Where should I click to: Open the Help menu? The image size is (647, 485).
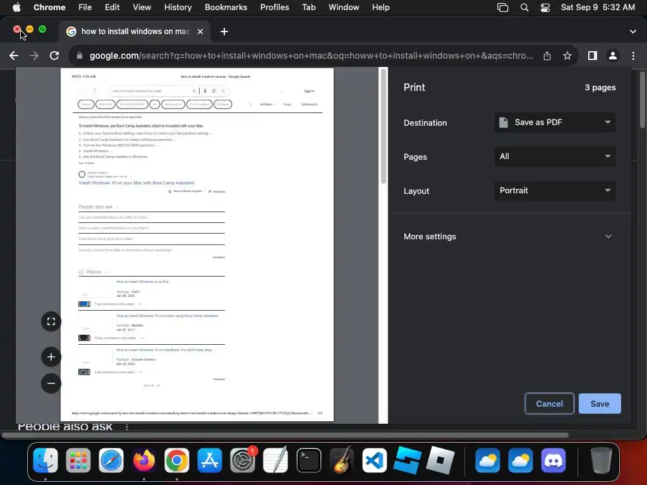click(x=380, y=8)
